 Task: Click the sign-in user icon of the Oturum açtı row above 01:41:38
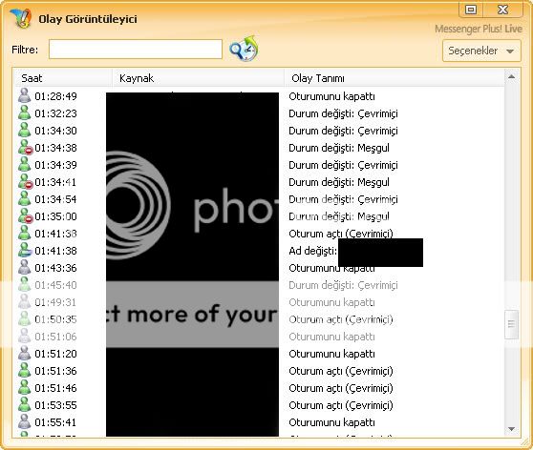(24, 234)
